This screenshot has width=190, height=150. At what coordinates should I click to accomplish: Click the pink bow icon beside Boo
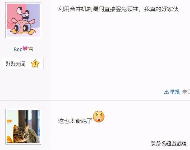pos(25,48)
